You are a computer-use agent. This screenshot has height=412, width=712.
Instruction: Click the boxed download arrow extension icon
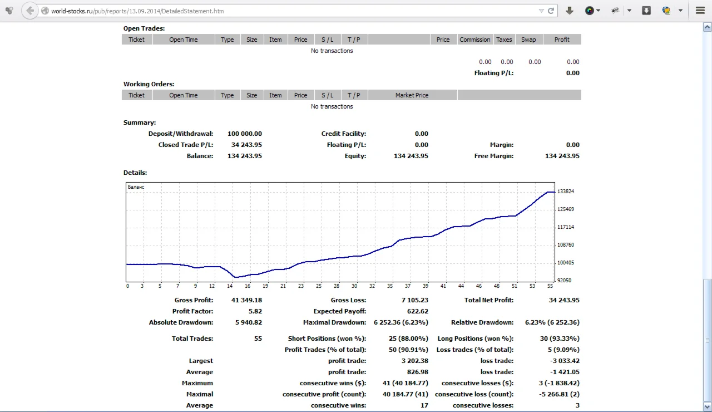646,11
